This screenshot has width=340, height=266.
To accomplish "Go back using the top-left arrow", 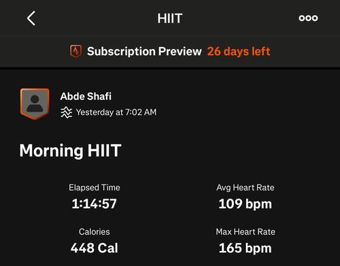I will [x=31, y=18].
